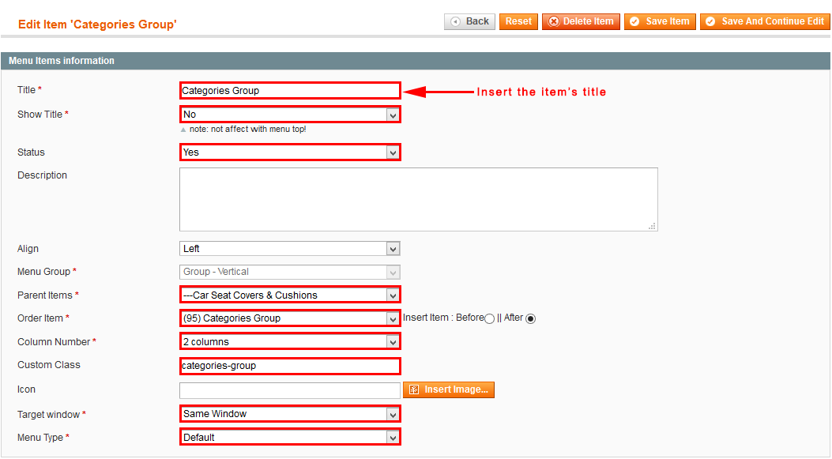Click the Delete Item button
832x459 pixels.
(581, 22)
